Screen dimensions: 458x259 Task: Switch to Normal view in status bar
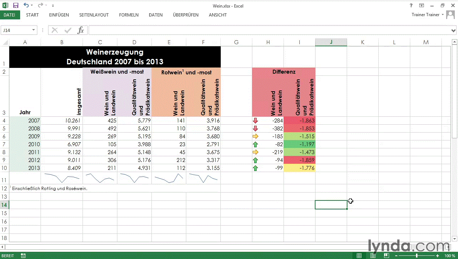[x=359, y=255]
